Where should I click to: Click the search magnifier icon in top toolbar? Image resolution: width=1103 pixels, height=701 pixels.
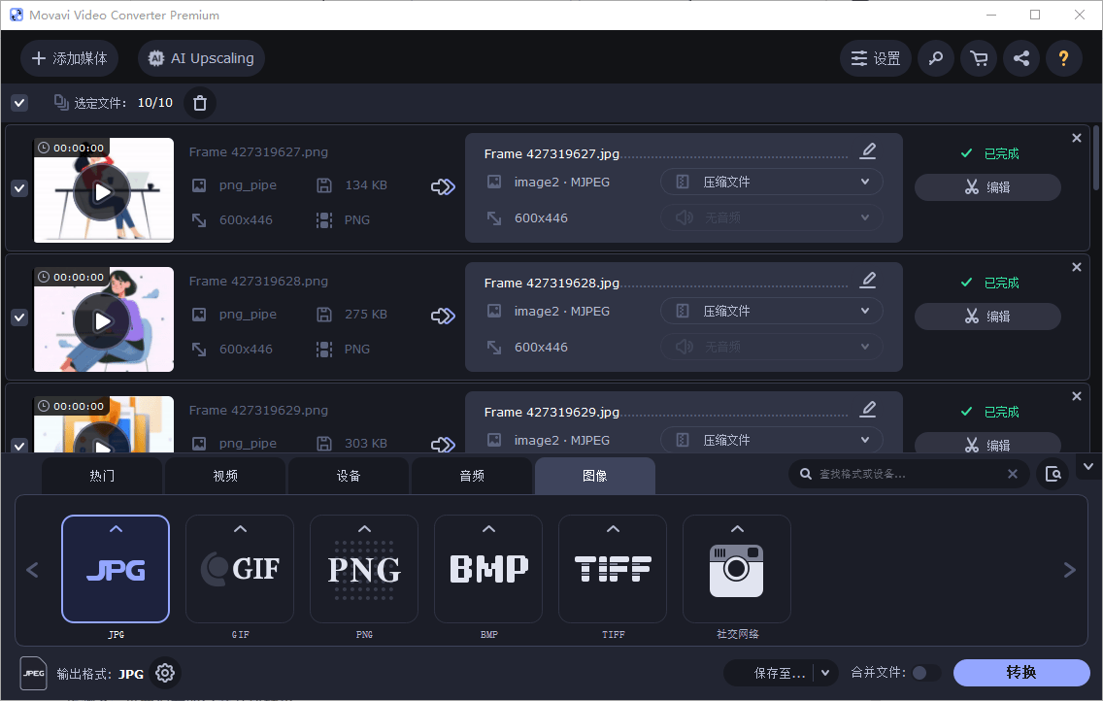tap(936, 58)
